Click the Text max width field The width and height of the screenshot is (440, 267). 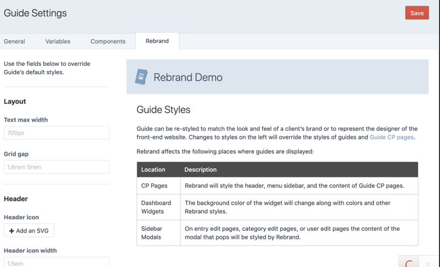[x=57, y=133]
